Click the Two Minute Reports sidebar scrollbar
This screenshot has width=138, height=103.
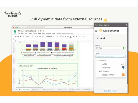128,55
